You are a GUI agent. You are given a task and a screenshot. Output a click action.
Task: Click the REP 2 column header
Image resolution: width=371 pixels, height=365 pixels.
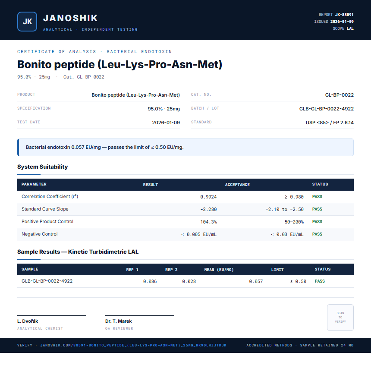tap(171, 270)
